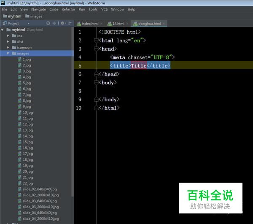Expand the css folder
The width and height of the screenshot is (253, 224).
coord(8,36)
